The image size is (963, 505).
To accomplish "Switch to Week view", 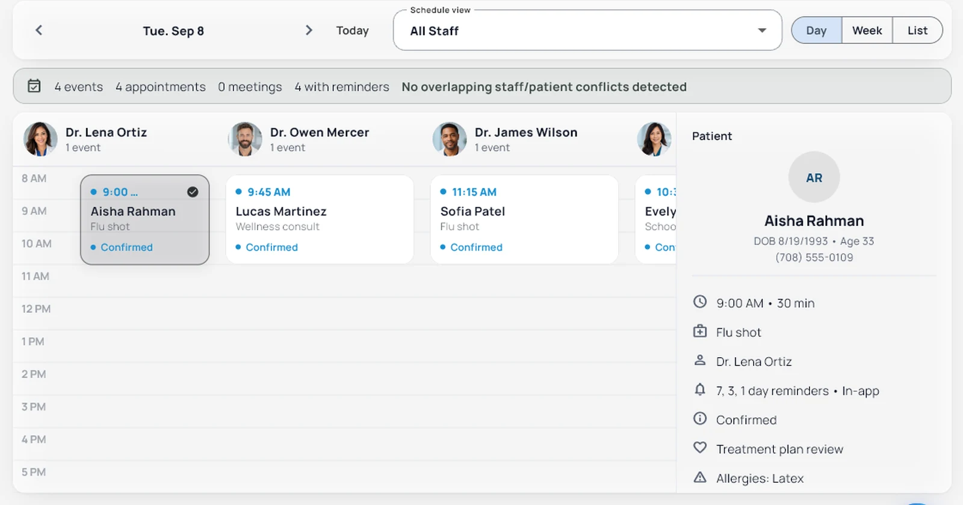I will click(x=867, y=31).
